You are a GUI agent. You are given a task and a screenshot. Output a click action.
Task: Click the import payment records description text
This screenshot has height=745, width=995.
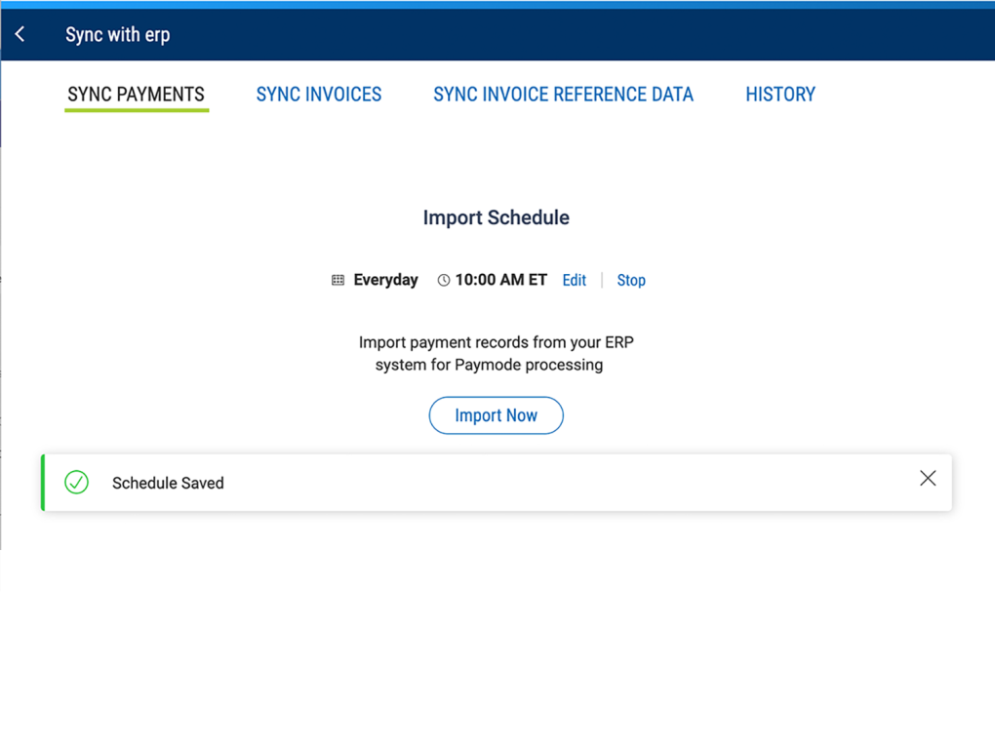(x=496, y=354)
